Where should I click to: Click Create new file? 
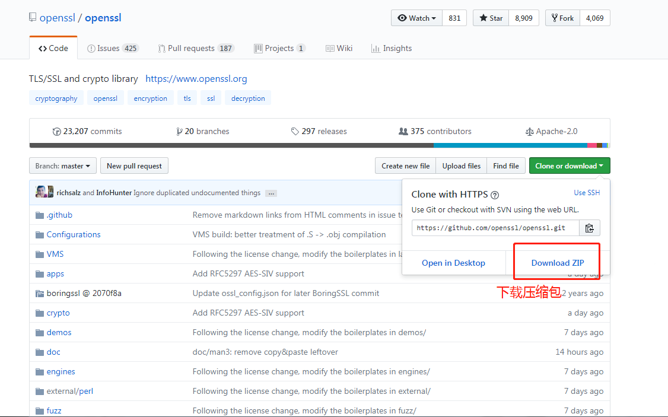[x=406, y=165]
